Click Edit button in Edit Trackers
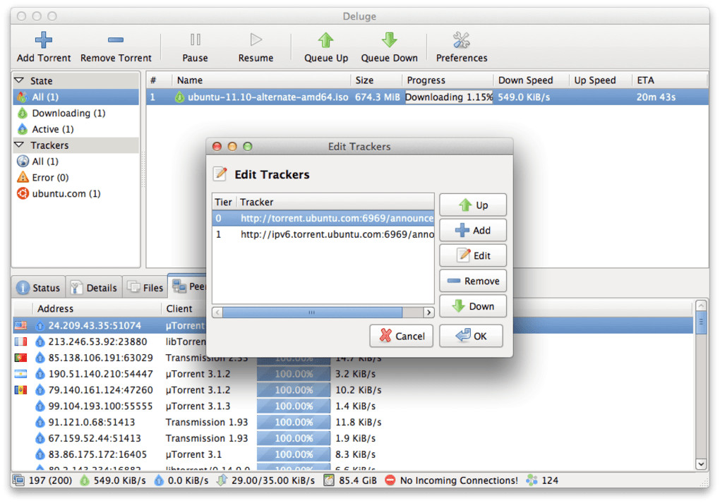720x503 pixels. coord(472,255)
